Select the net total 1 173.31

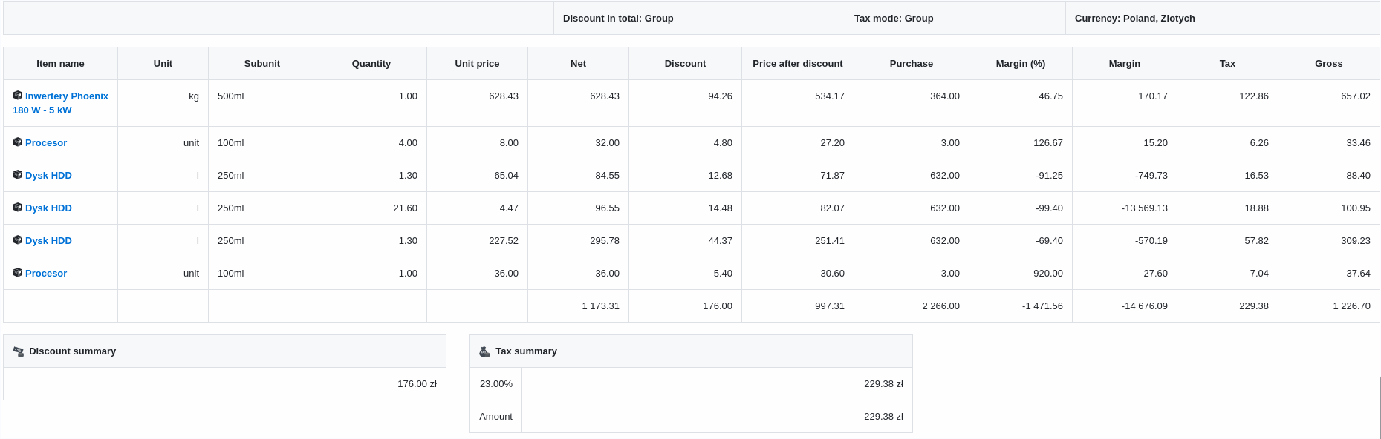click(x=601, y=306)
